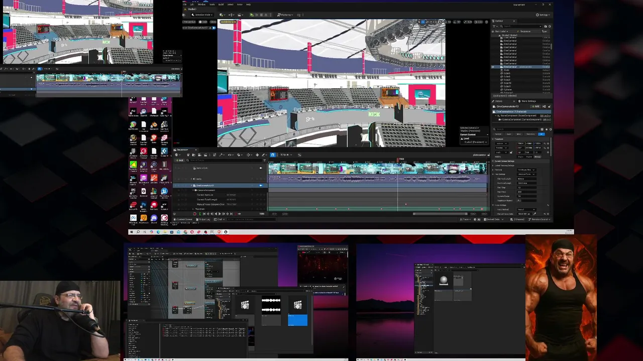This screenshot has width=643, height=361.
Task: Select the Cylinder row in Outliner
Action: tap(521, 90)
